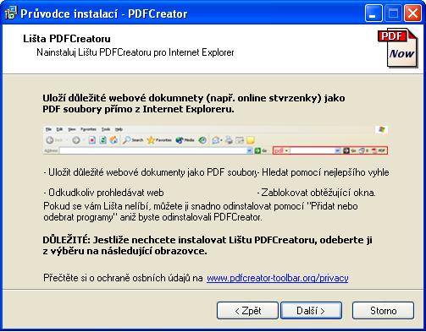Click the 'Pokud se vám Lišta nelíbí' paragraph
Image resolution: width=426 pixels, height=332 pixels.
pyautogui.click(x=201, y=211)
